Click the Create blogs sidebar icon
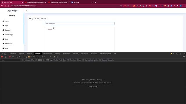The height and width of the screenshot is (104, 186). pos(3,35)
